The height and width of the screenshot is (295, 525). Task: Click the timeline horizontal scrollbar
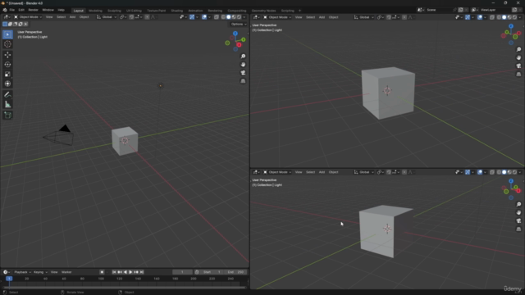tap(125, 288)
